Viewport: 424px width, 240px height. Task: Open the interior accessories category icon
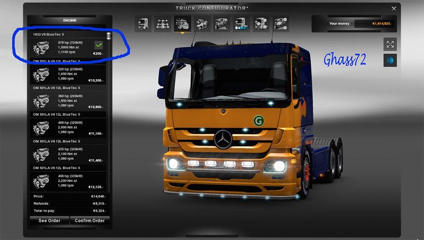point(281,24)
